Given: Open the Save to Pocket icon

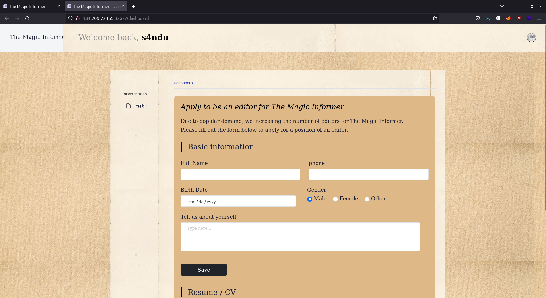Looking at the screenshot, I should (x=477, y=18).
